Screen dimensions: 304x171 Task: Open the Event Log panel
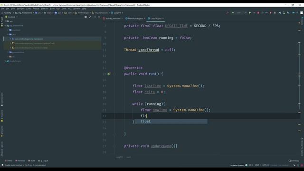tap(294, 161)
